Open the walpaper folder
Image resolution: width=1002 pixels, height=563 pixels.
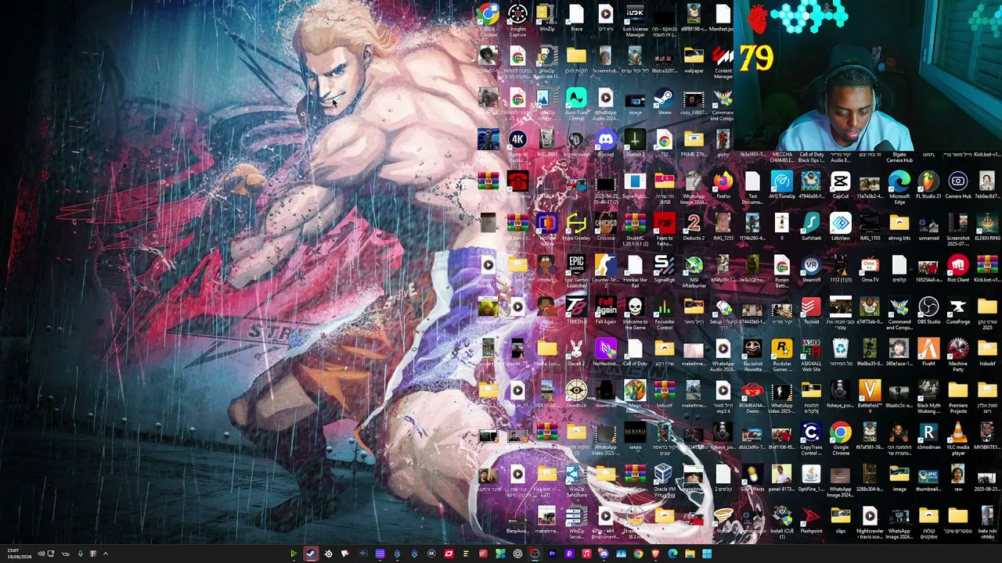click(694, 61)
